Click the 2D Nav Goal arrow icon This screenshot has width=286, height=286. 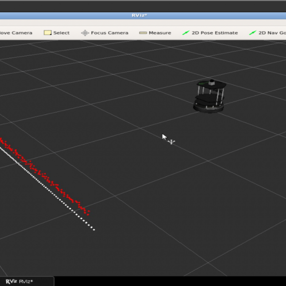253,33
